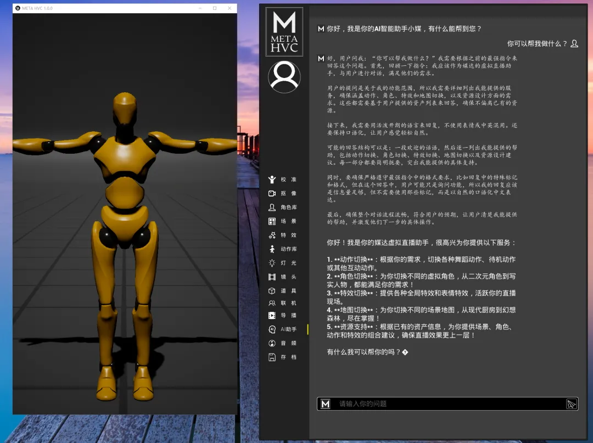This screenshot has height=443, width=593.
Task: Open the 存档 save archive panel
Action: (283, 357)
